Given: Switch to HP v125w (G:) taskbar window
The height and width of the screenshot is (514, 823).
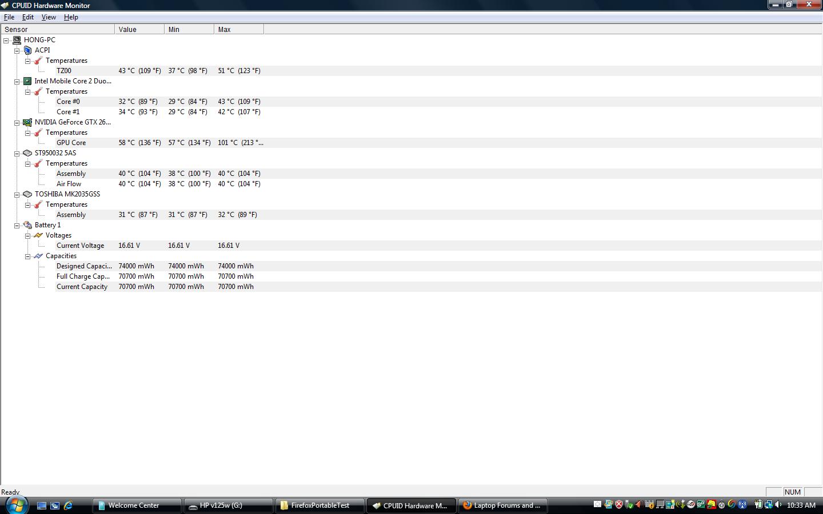Looking at the screenshot, I should click(x=229, y=505).
